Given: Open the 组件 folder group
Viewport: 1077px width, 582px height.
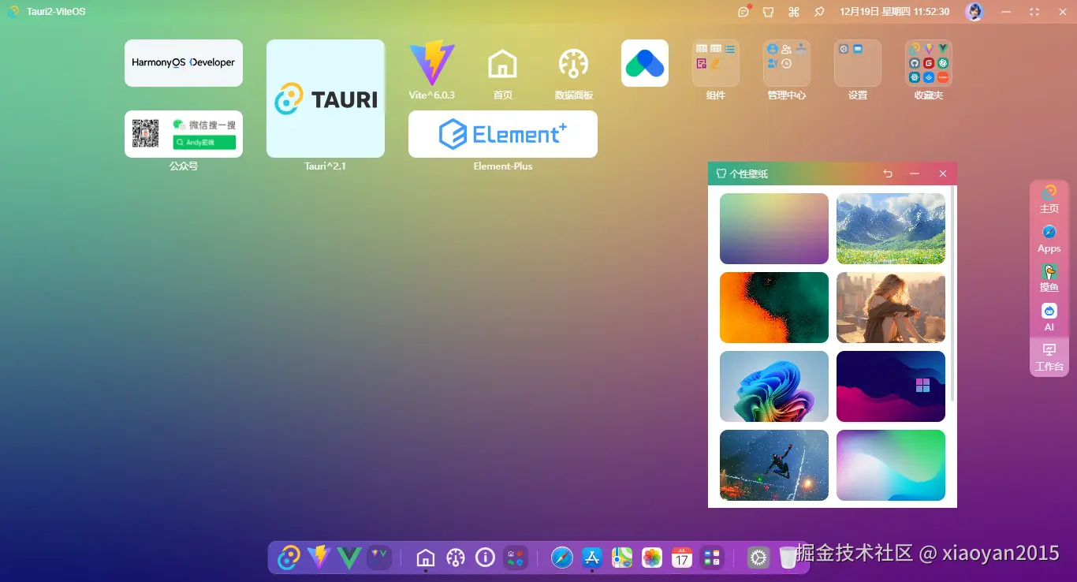Looking at the screenshot, I should coord(715,63).
